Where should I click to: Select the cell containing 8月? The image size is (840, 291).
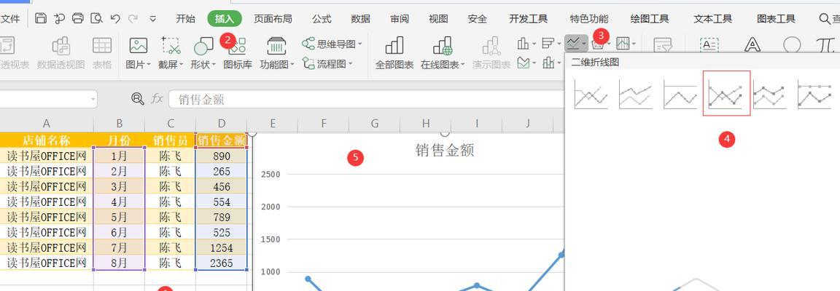(x=119, y=263)
